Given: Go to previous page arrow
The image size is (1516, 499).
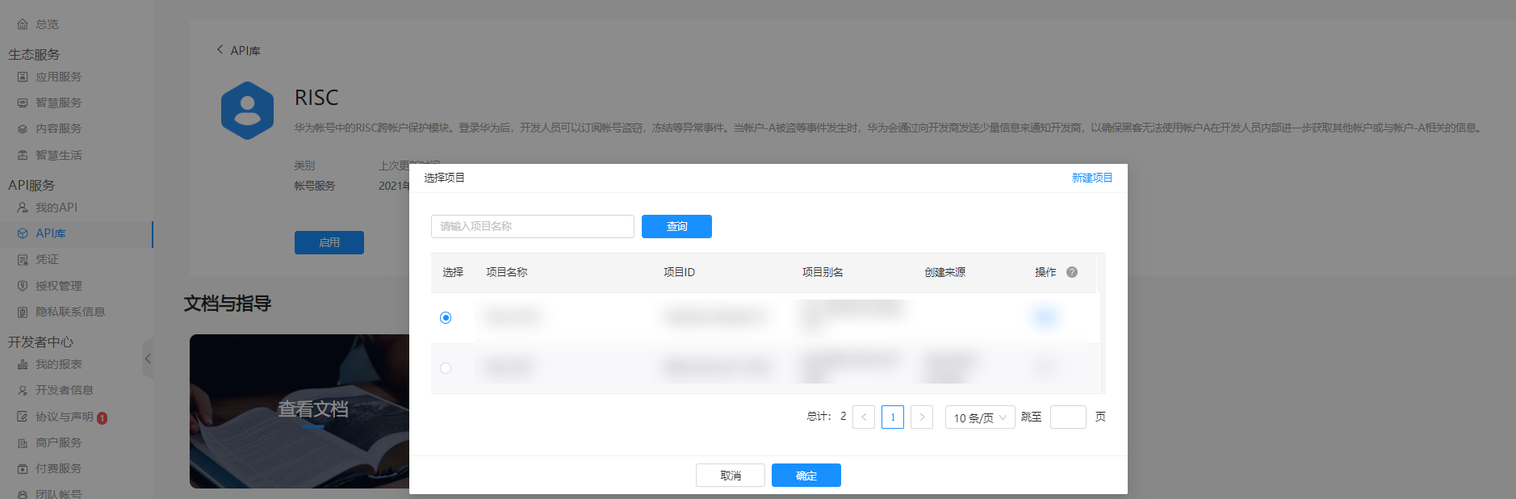Looking at the screenshot, I should 864,417.
